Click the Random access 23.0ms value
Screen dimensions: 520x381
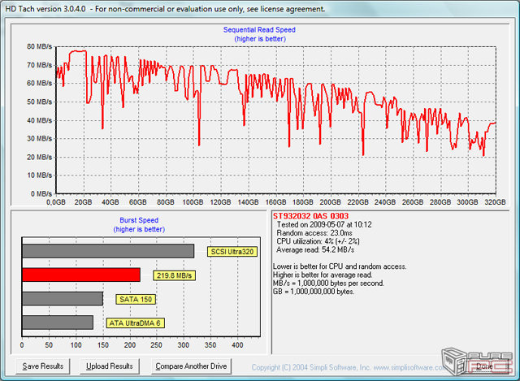click(x=314, y=233)
